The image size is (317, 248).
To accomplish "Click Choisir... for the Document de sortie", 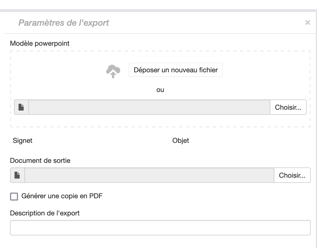I will click(x=292, y=175).
